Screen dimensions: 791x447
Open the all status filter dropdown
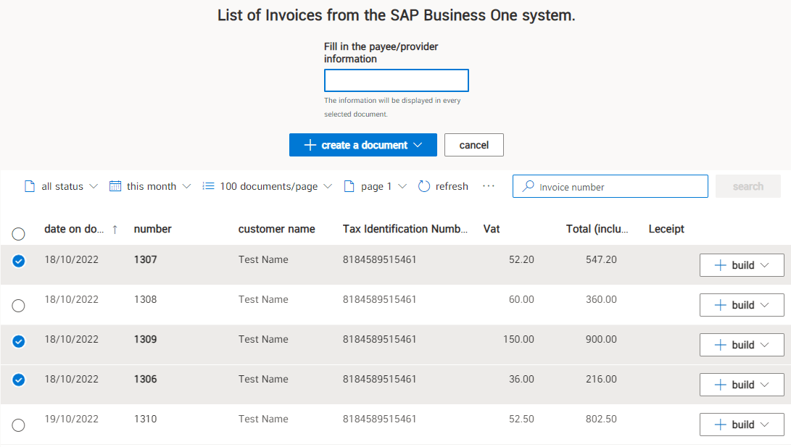point(93,186)
